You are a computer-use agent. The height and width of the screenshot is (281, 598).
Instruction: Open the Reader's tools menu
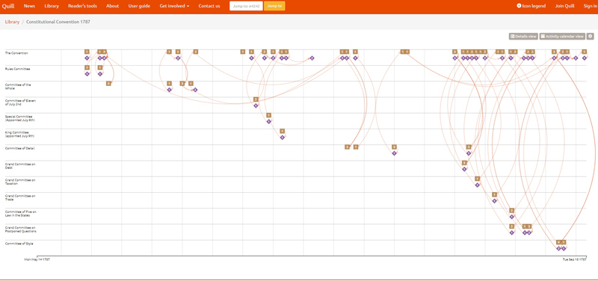(82, 6)
